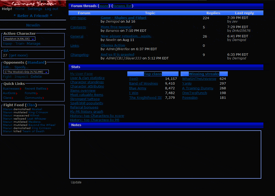Open WhatInTheUniverse streak link
The height and width of the screenshot is (196, 275).
(199, 79)
